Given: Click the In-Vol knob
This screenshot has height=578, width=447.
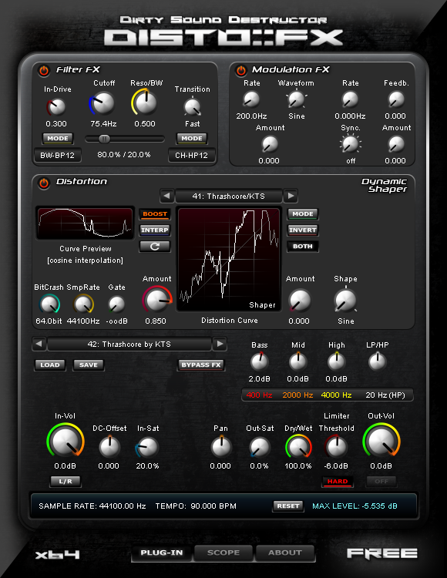Looking at the screenshot, I should 66,441.
